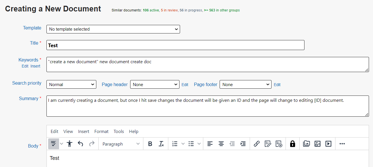Redo the last edit
Viewport: 373px width, 167px height.
coord(92,144)
